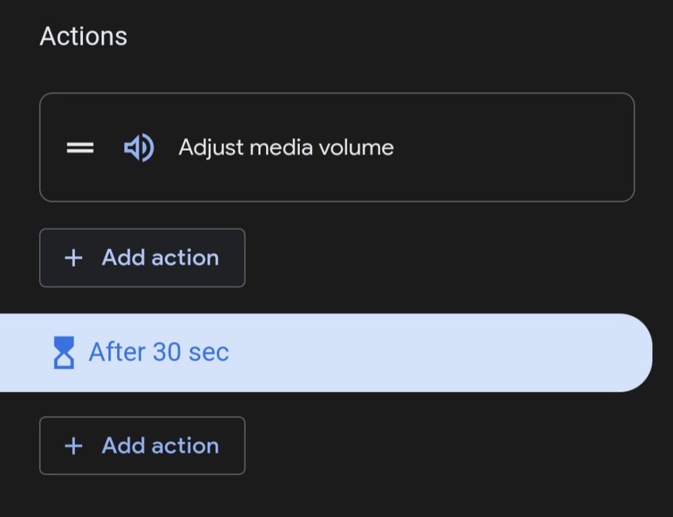Edit the 30 second wait duration
The height and width of the screenshot is (517, 673).
pyautogui.click(x=159, y=353)
